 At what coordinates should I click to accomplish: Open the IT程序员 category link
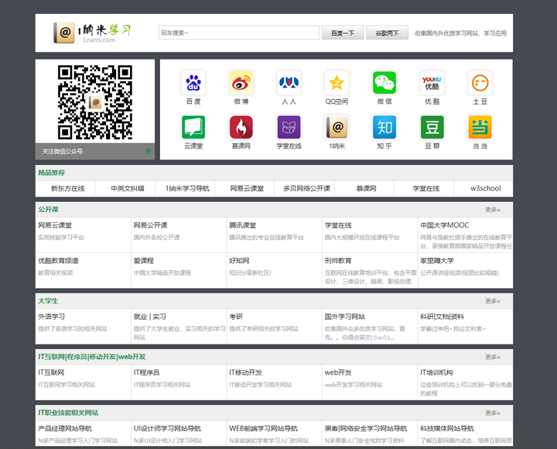[x=147, y=372]
